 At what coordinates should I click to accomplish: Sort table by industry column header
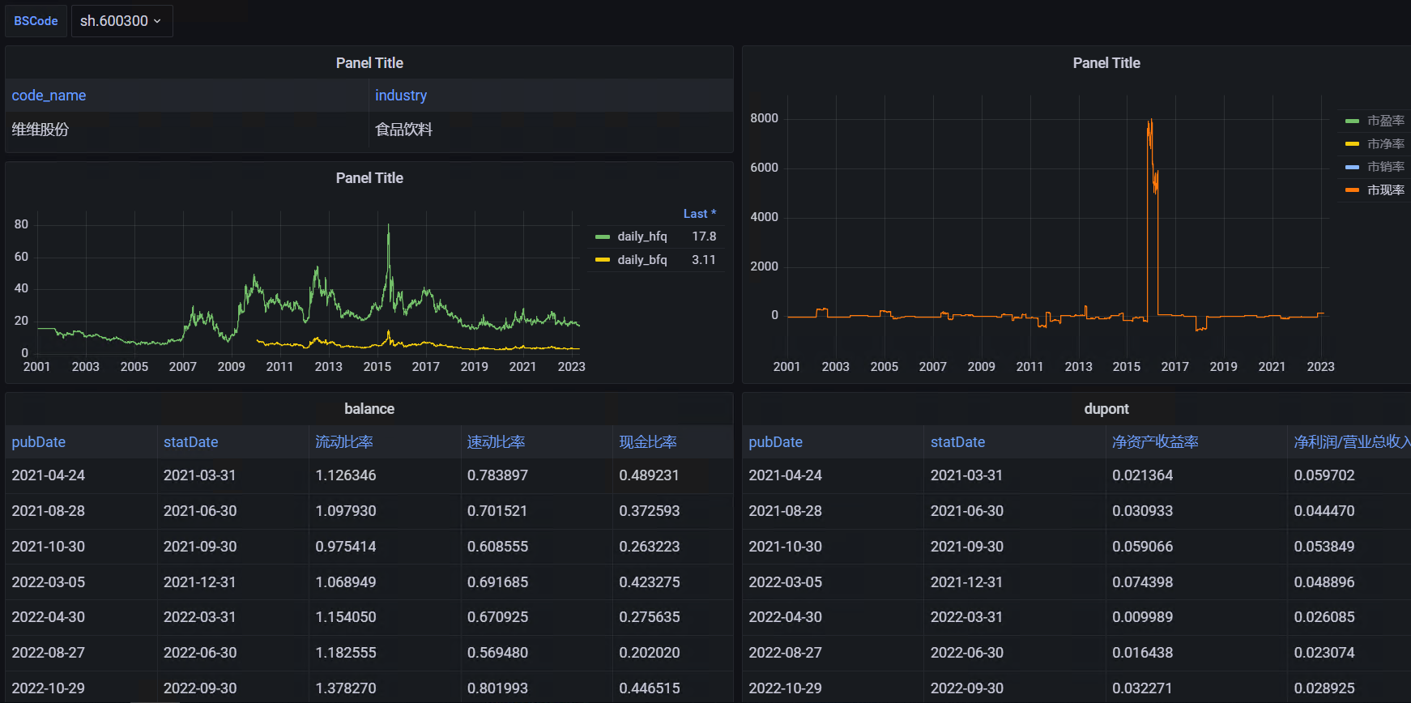click(401, 96)
